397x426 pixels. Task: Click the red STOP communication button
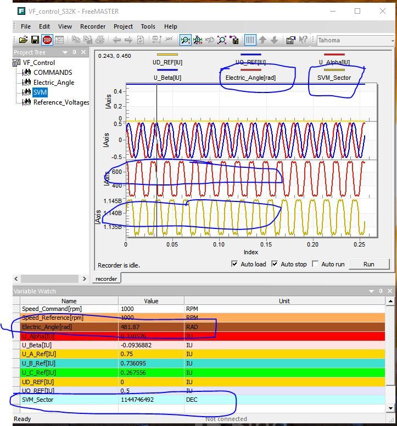(47, 40)
